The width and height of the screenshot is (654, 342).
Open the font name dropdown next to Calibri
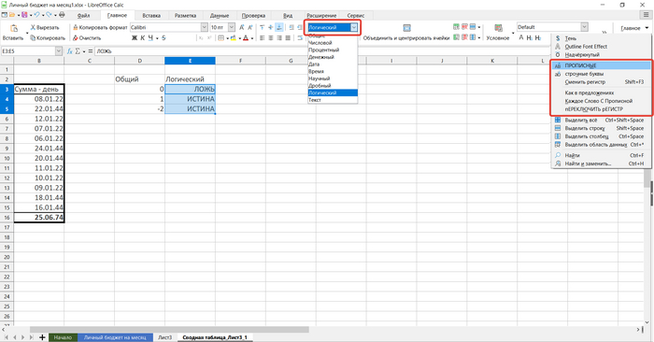click(x=205, y=27)
